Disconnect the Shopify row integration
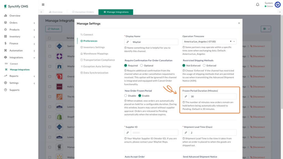 (258, 117)
